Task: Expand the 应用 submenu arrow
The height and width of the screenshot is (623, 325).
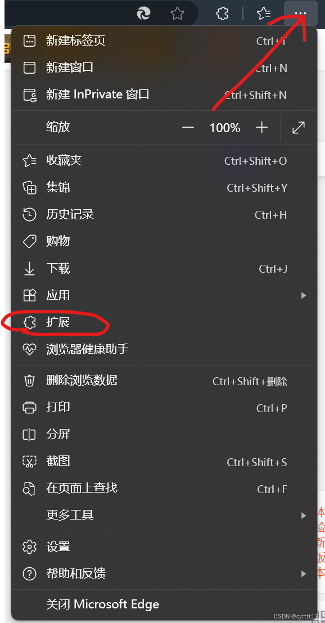Action: point(304,295)
